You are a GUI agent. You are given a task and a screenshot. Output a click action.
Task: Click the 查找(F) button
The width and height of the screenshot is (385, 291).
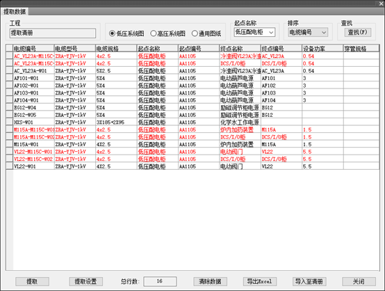point(357,32)
